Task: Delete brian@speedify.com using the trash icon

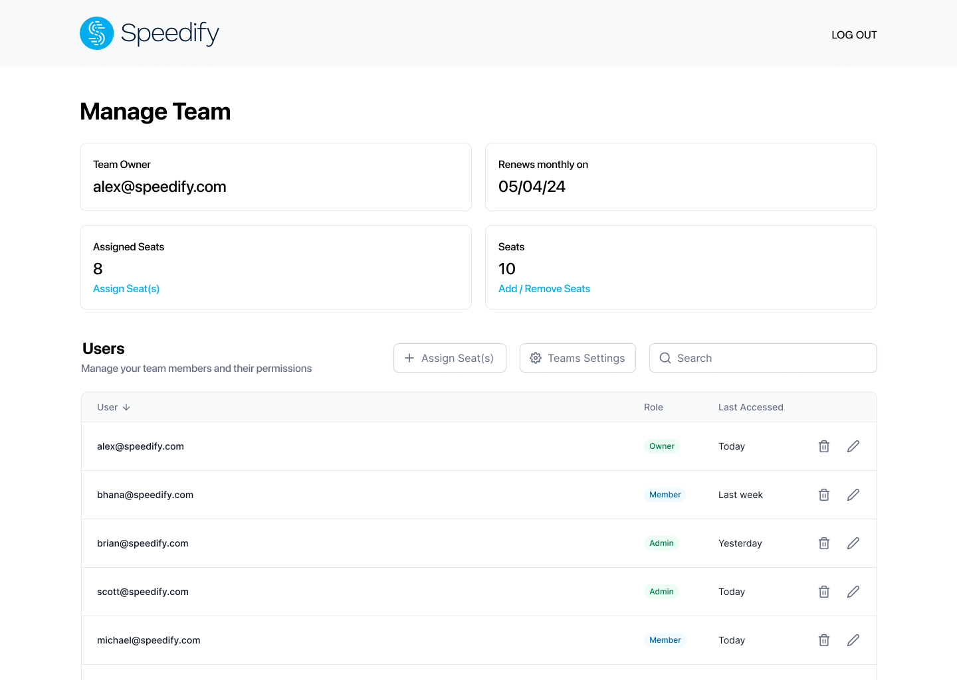Action: coord(824,543)
